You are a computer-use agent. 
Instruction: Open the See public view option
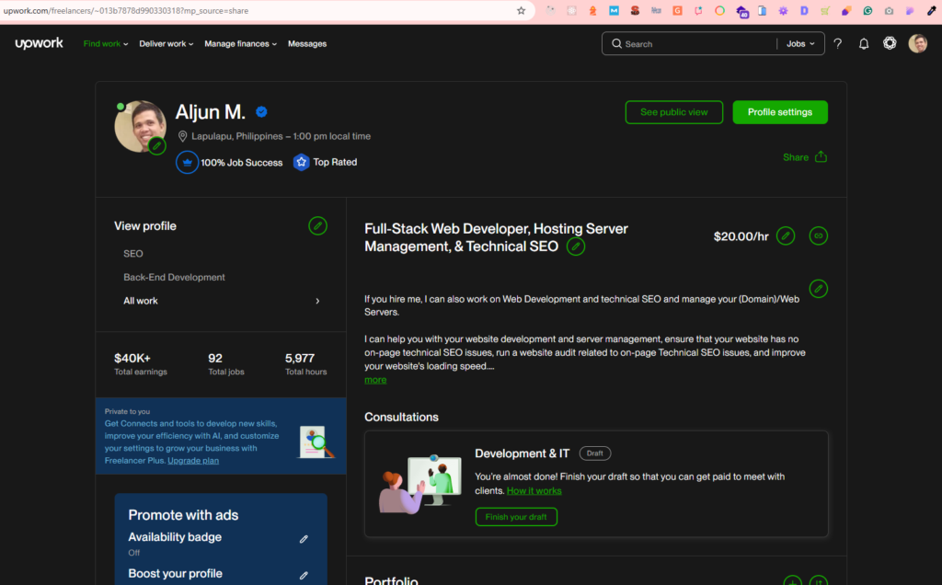(x=673, y=111)
